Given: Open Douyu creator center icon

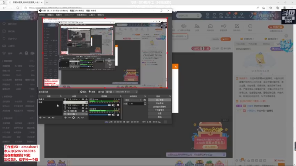Looking at the screenshot, I should 242,15.
